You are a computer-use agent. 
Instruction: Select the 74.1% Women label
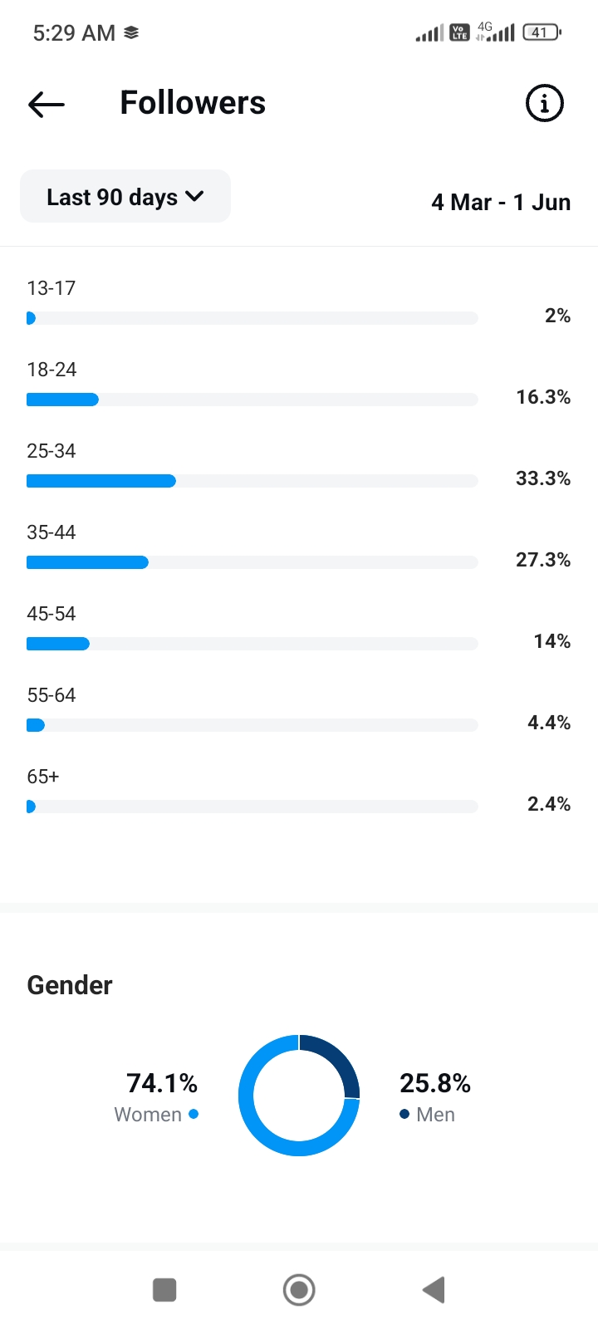(x=162, y=1083)
